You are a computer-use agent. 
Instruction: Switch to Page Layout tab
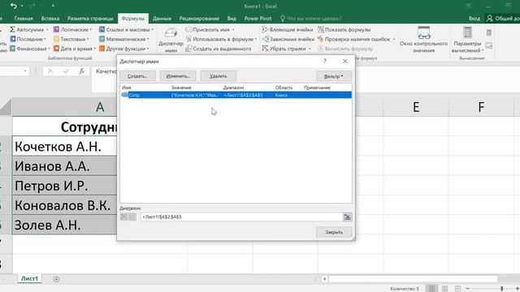click(90, 19)
